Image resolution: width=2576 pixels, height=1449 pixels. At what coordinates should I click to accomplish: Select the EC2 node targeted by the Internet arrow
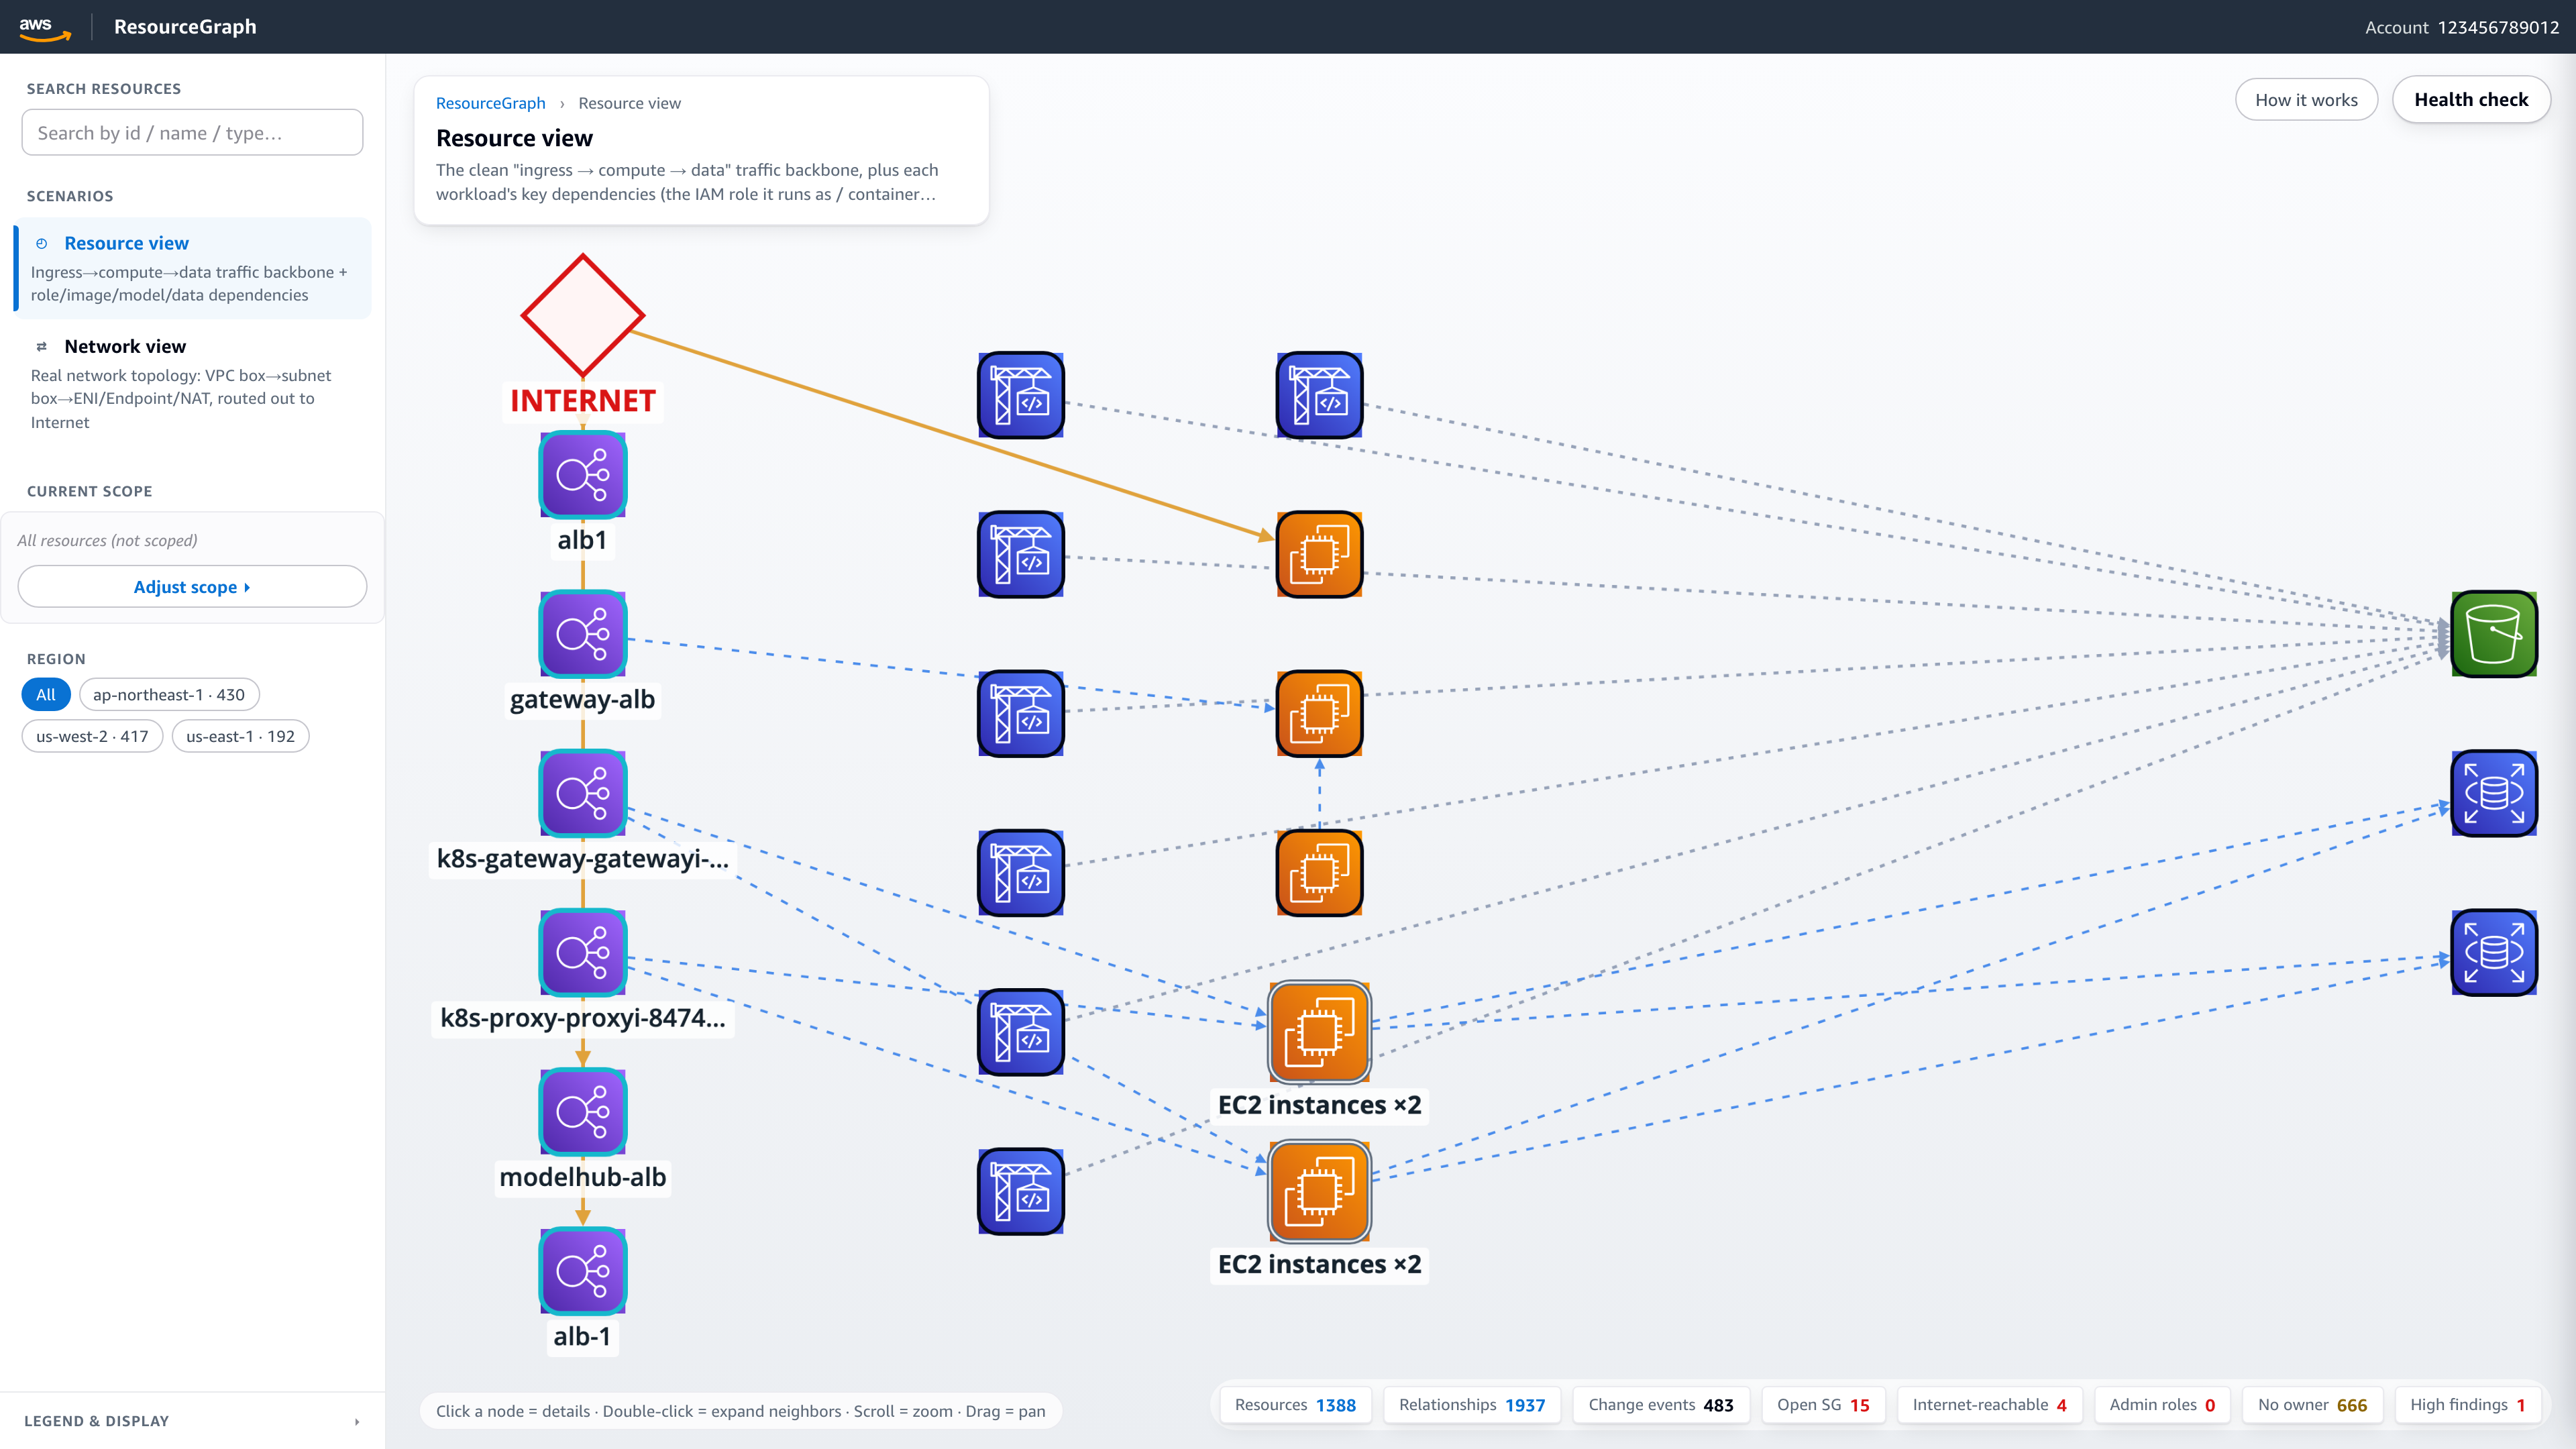(x=1319, y=554)
